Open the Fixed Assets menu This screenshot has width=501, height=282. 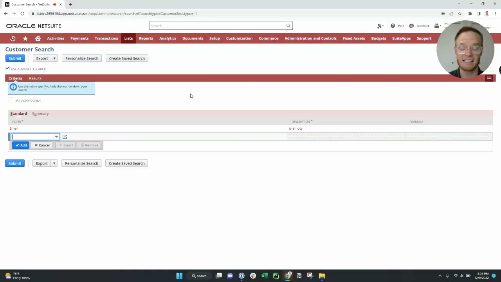(354, 38)
